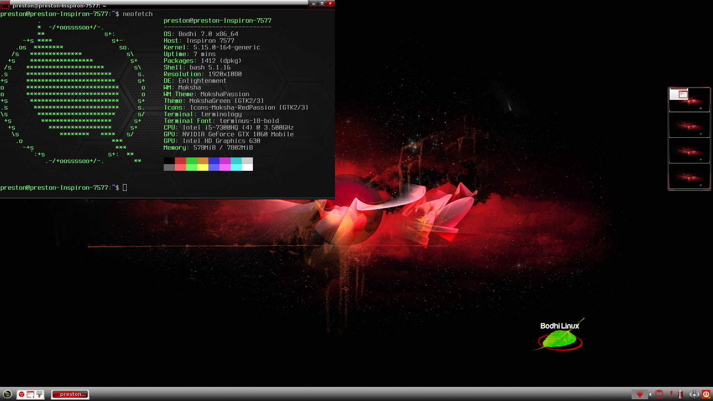Launch Terminology from the taskbar launcher
This screenshot has width=713, height=401.
tap(30, 394)
